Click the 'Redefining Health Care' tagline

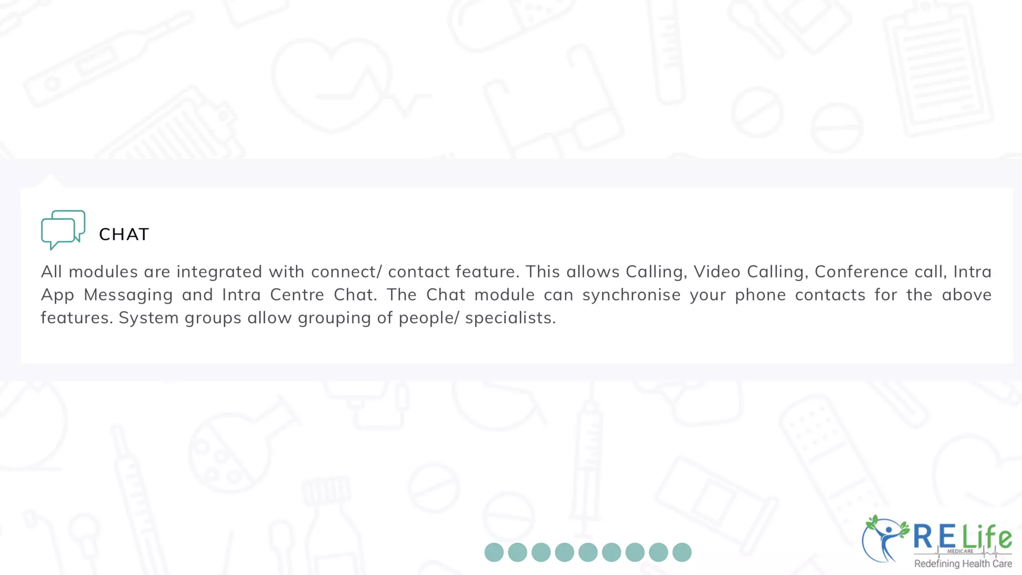coord(963,564)
